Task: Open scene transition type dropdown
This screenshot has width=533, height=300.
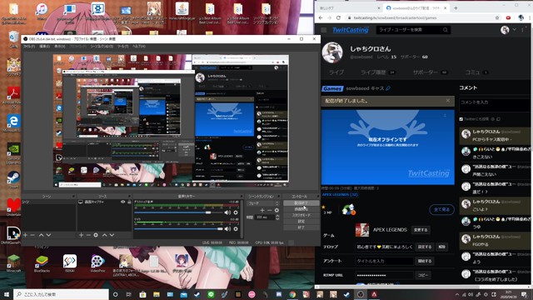Action: pos(263,203)
